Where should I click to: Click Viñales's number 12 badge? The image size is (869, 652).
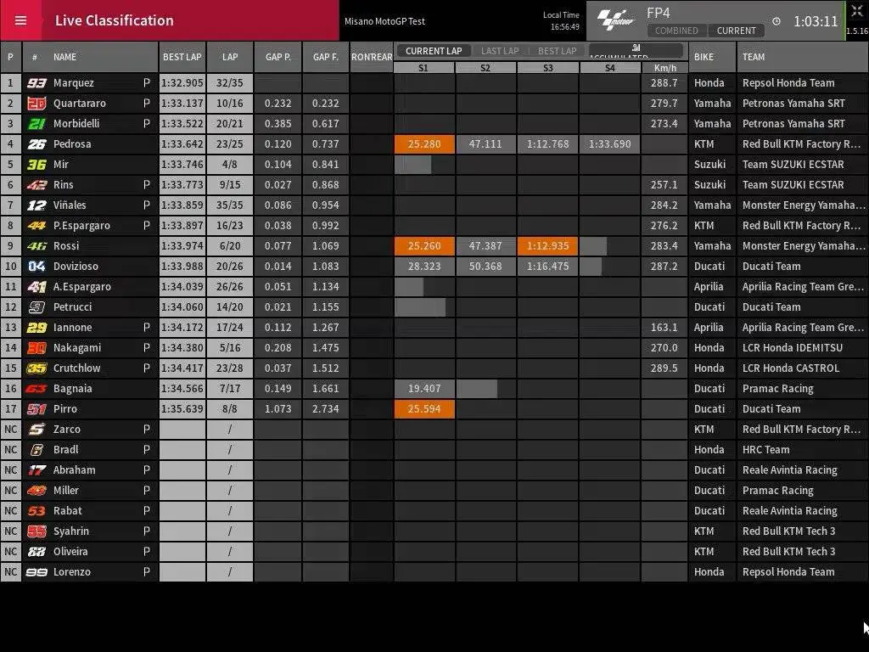point(36,205)
